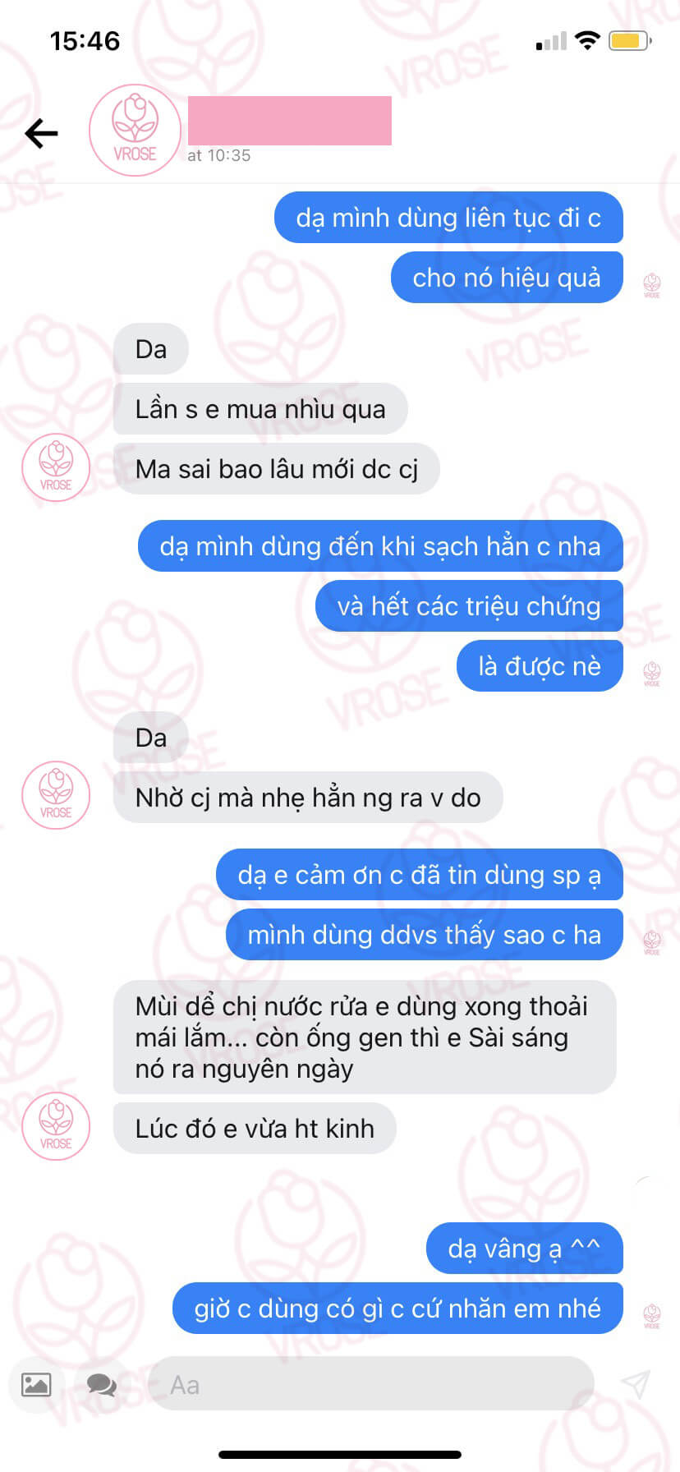Focus the 'Aa' message input field
The height and width of the screenshot is (1472, 680).
[x=371, y=1384]
